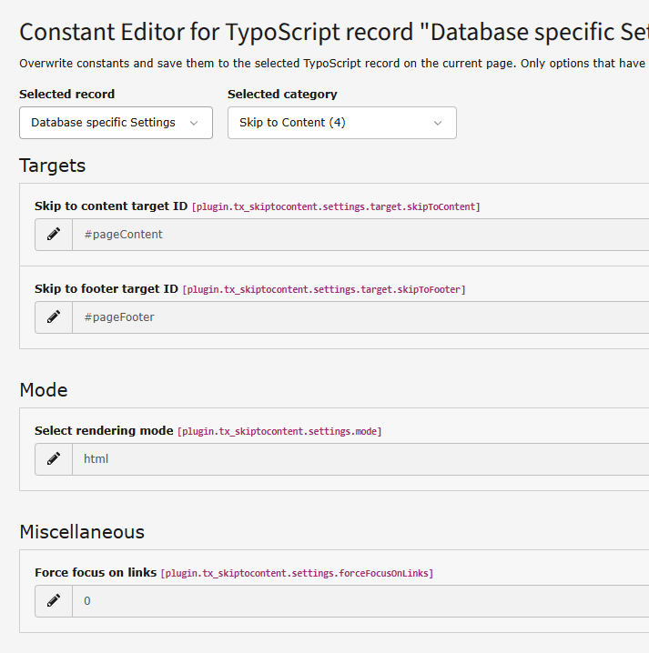Click the settings.mode constant key text
The image size is (649, 653).
pyautogui.click(x=279, y=431)
